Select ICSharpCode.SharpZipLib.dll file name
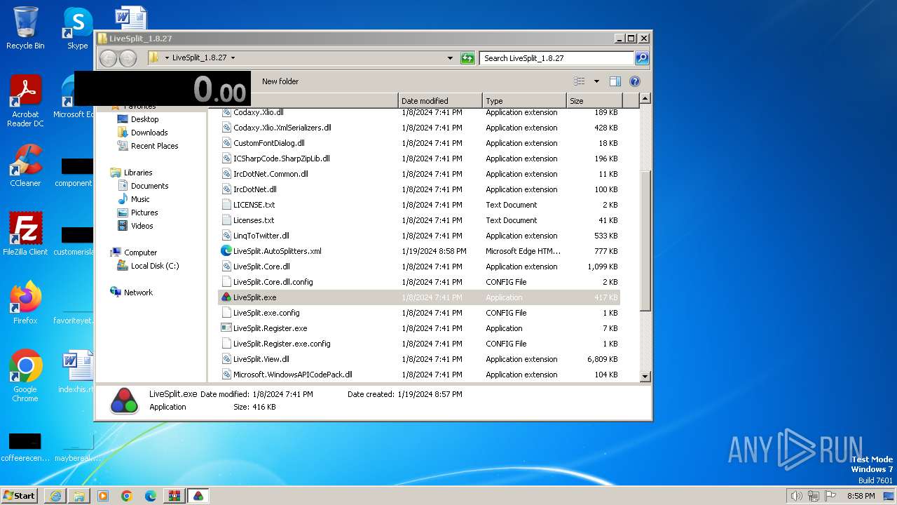 pyautogui.click(x=282, y=159)
